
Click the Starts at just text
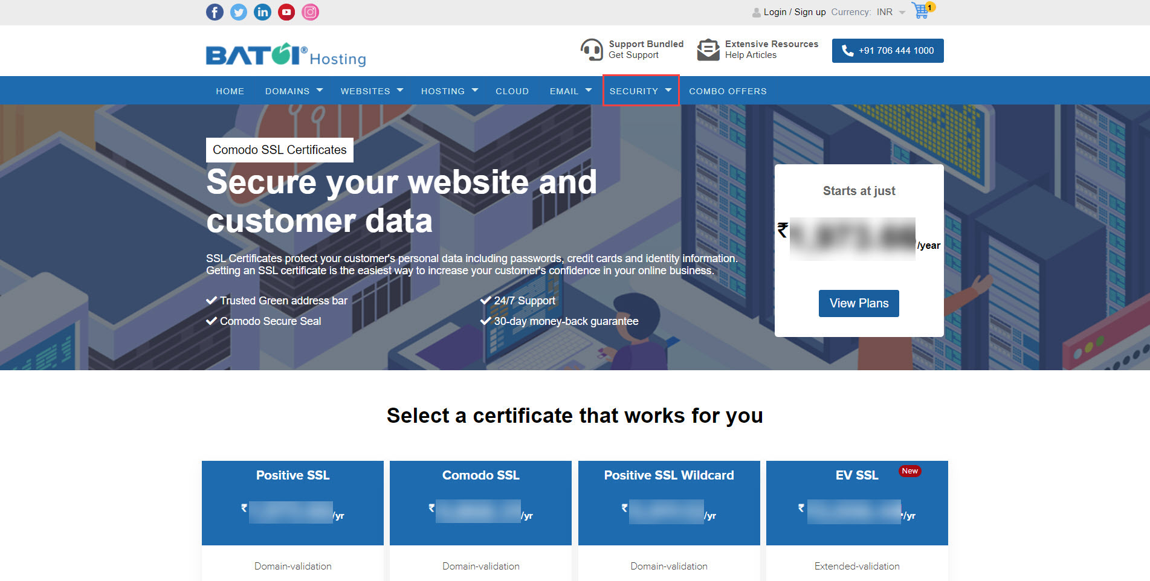tap(859, 191)
